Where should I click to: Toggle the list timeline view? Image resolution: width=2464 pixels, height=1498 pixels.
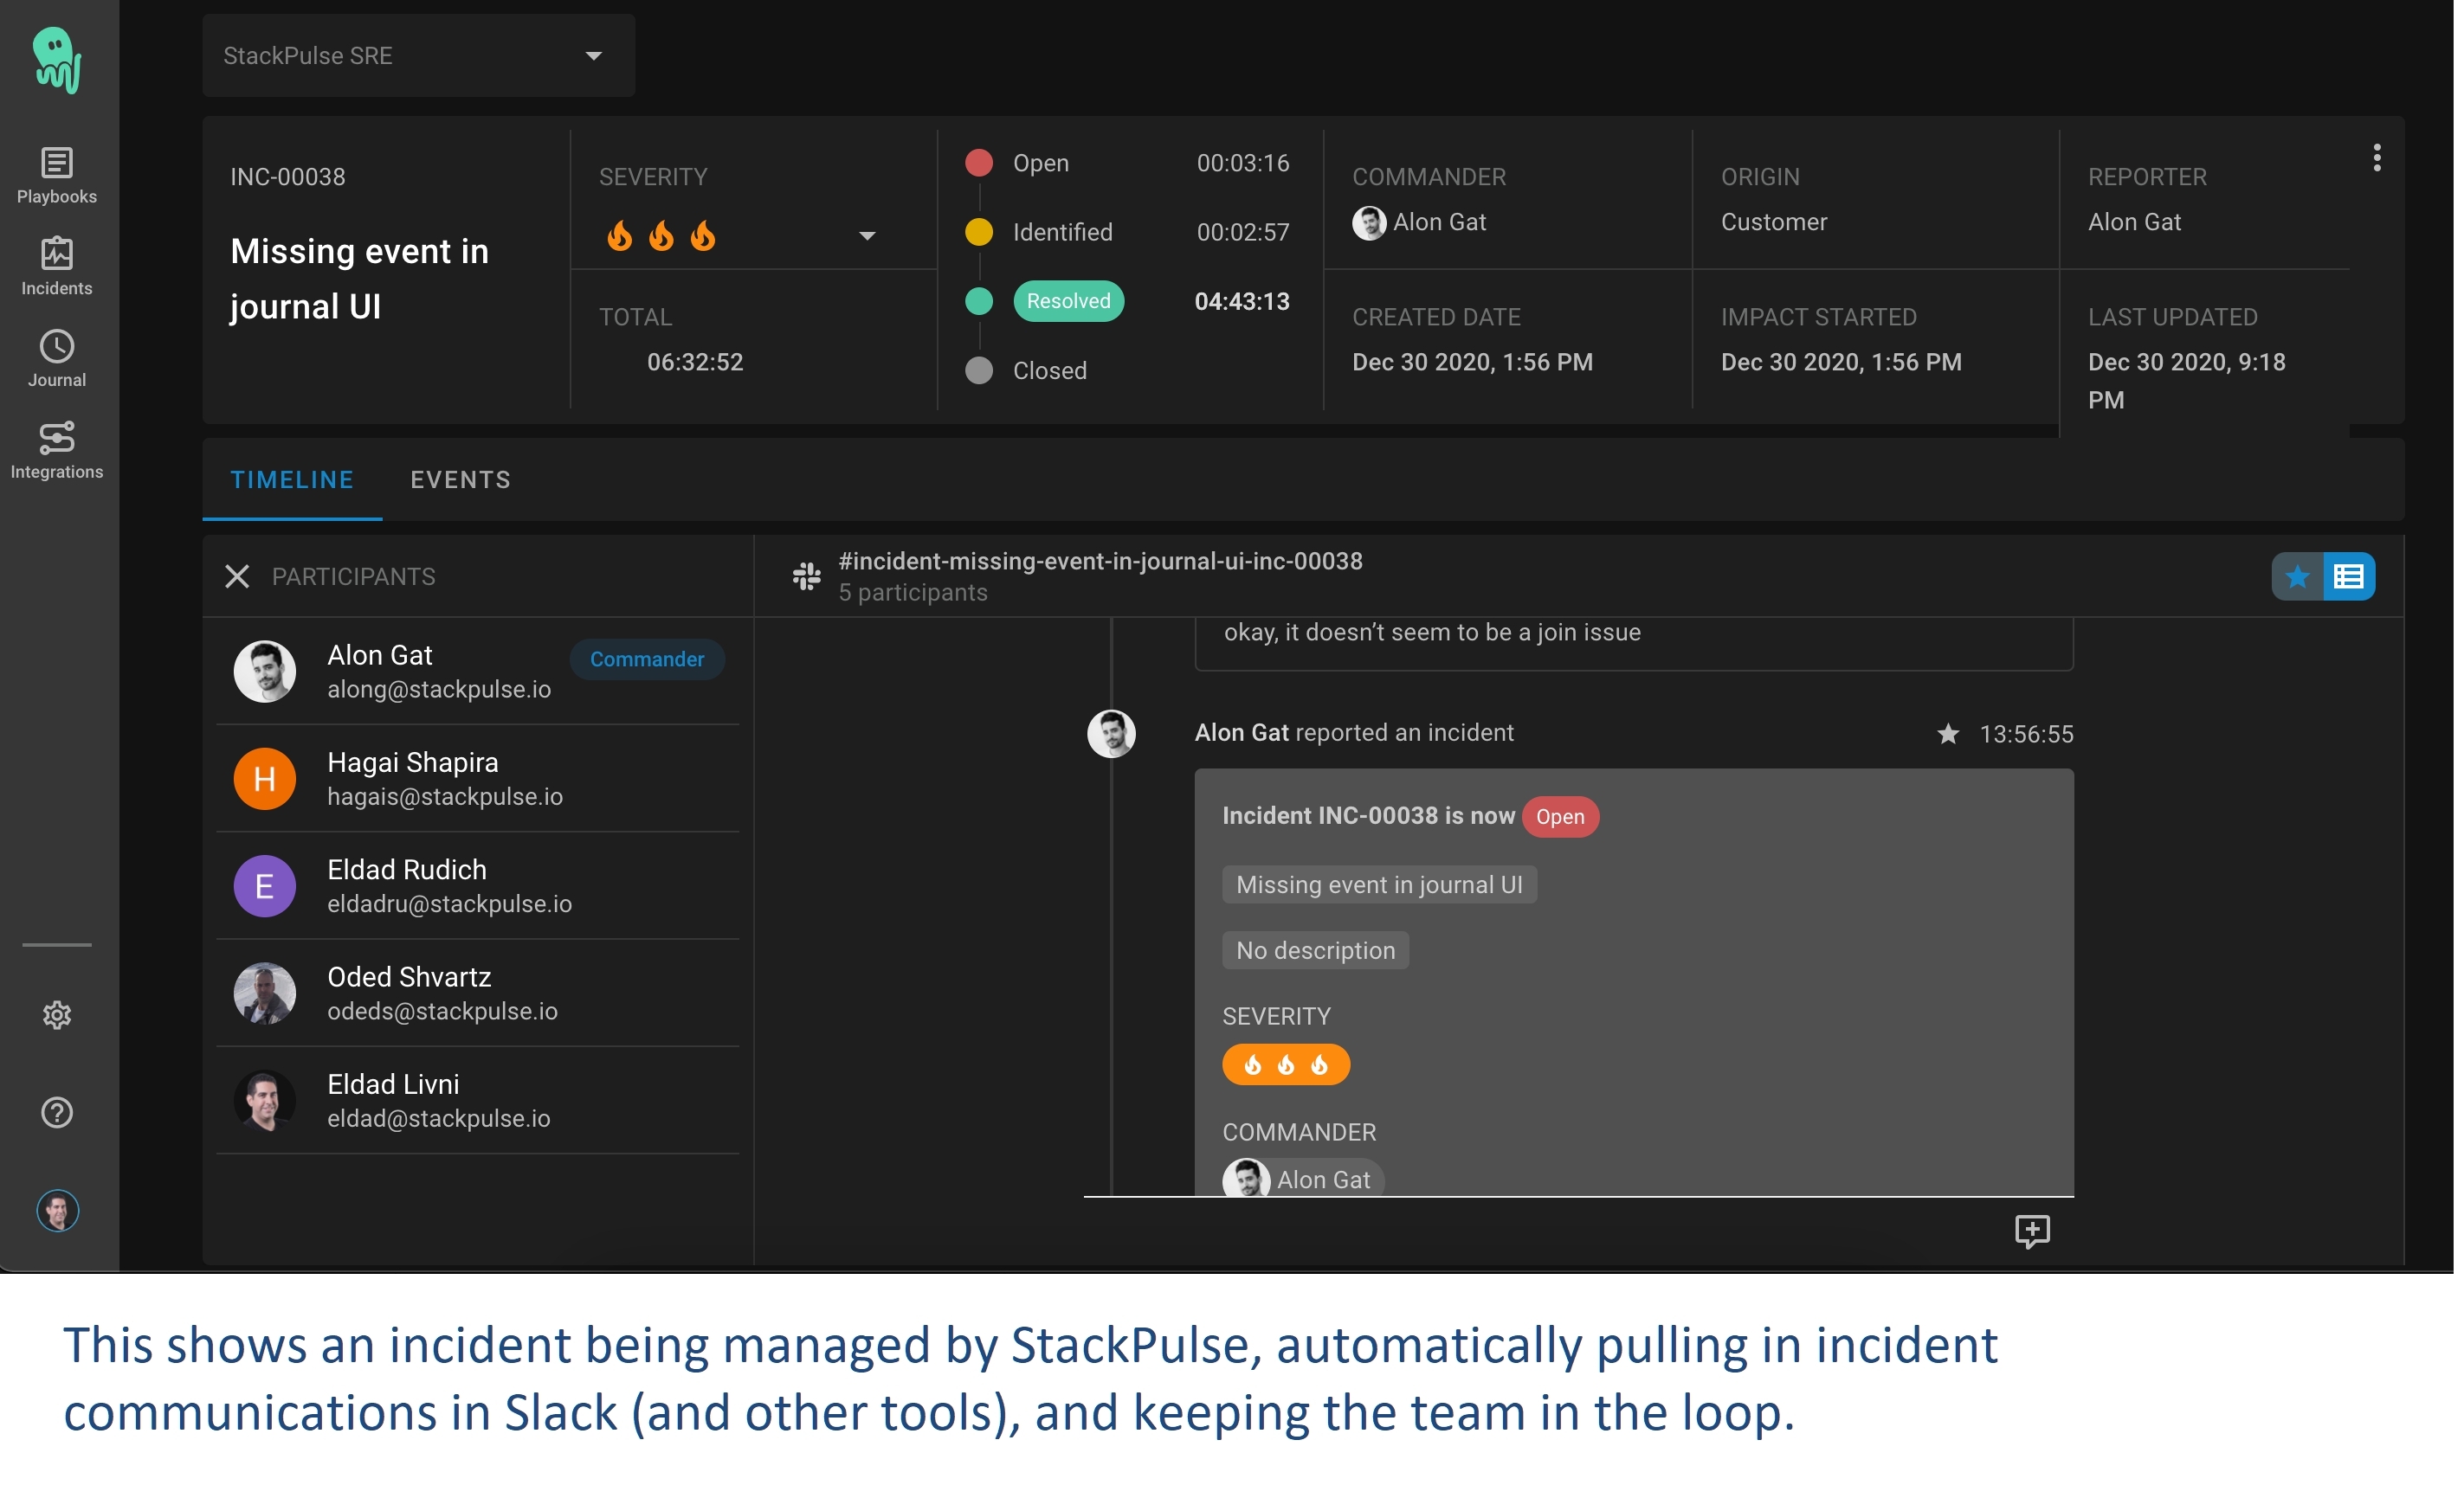pyautogui.click(x=2349, y=576)
